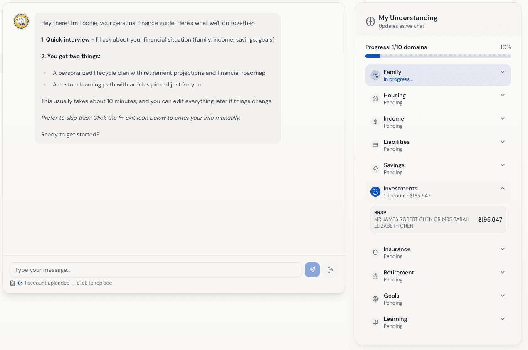The height and width of the screenshot is (350, 528).
Task: Expand the Housing Pending section
Action: (502, 95)
